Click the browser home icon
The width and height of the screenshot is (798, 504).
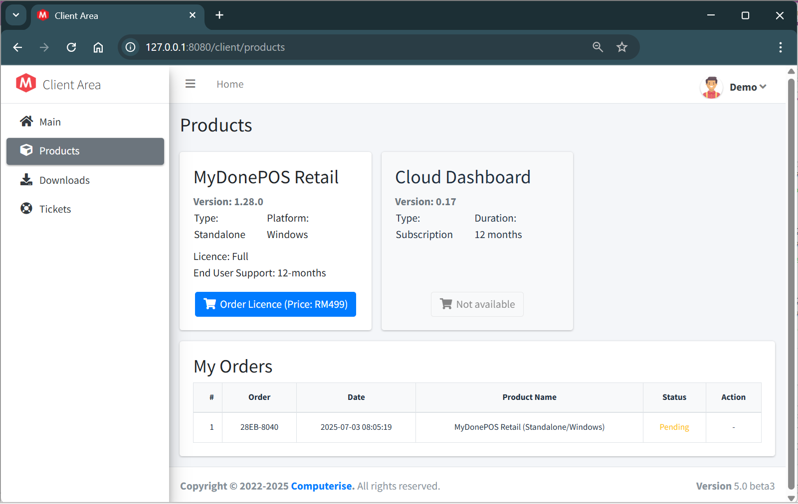(x=98, y=47)
